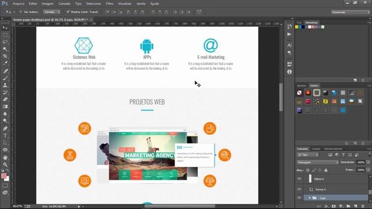Hide the Forma 4 layer
The image size is (372, 209).
299,189
